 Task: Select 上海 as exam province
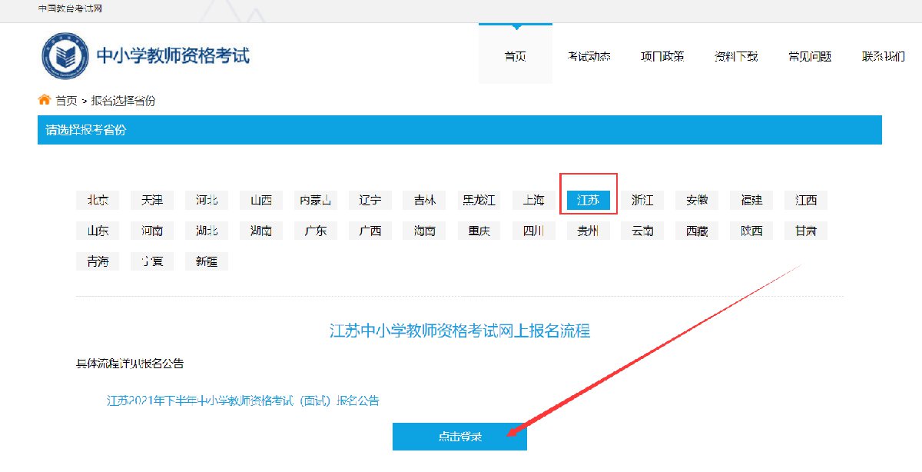tap(533, 200)
